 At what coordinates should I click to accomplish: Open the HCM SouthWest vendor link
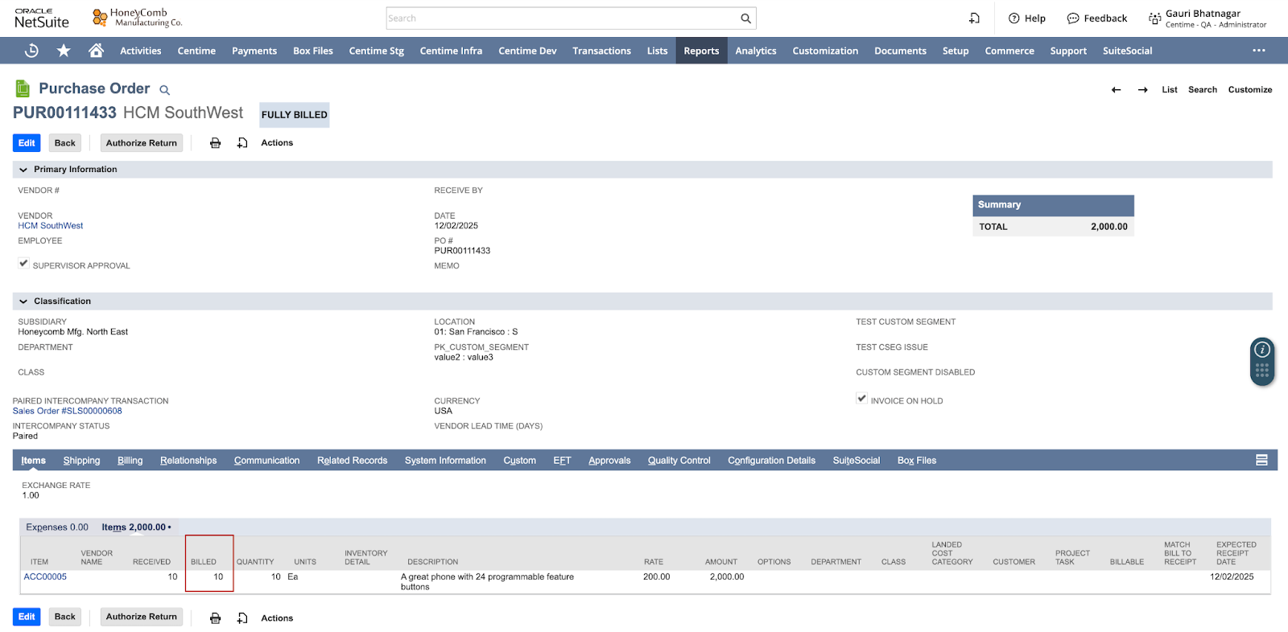(51, 226)
